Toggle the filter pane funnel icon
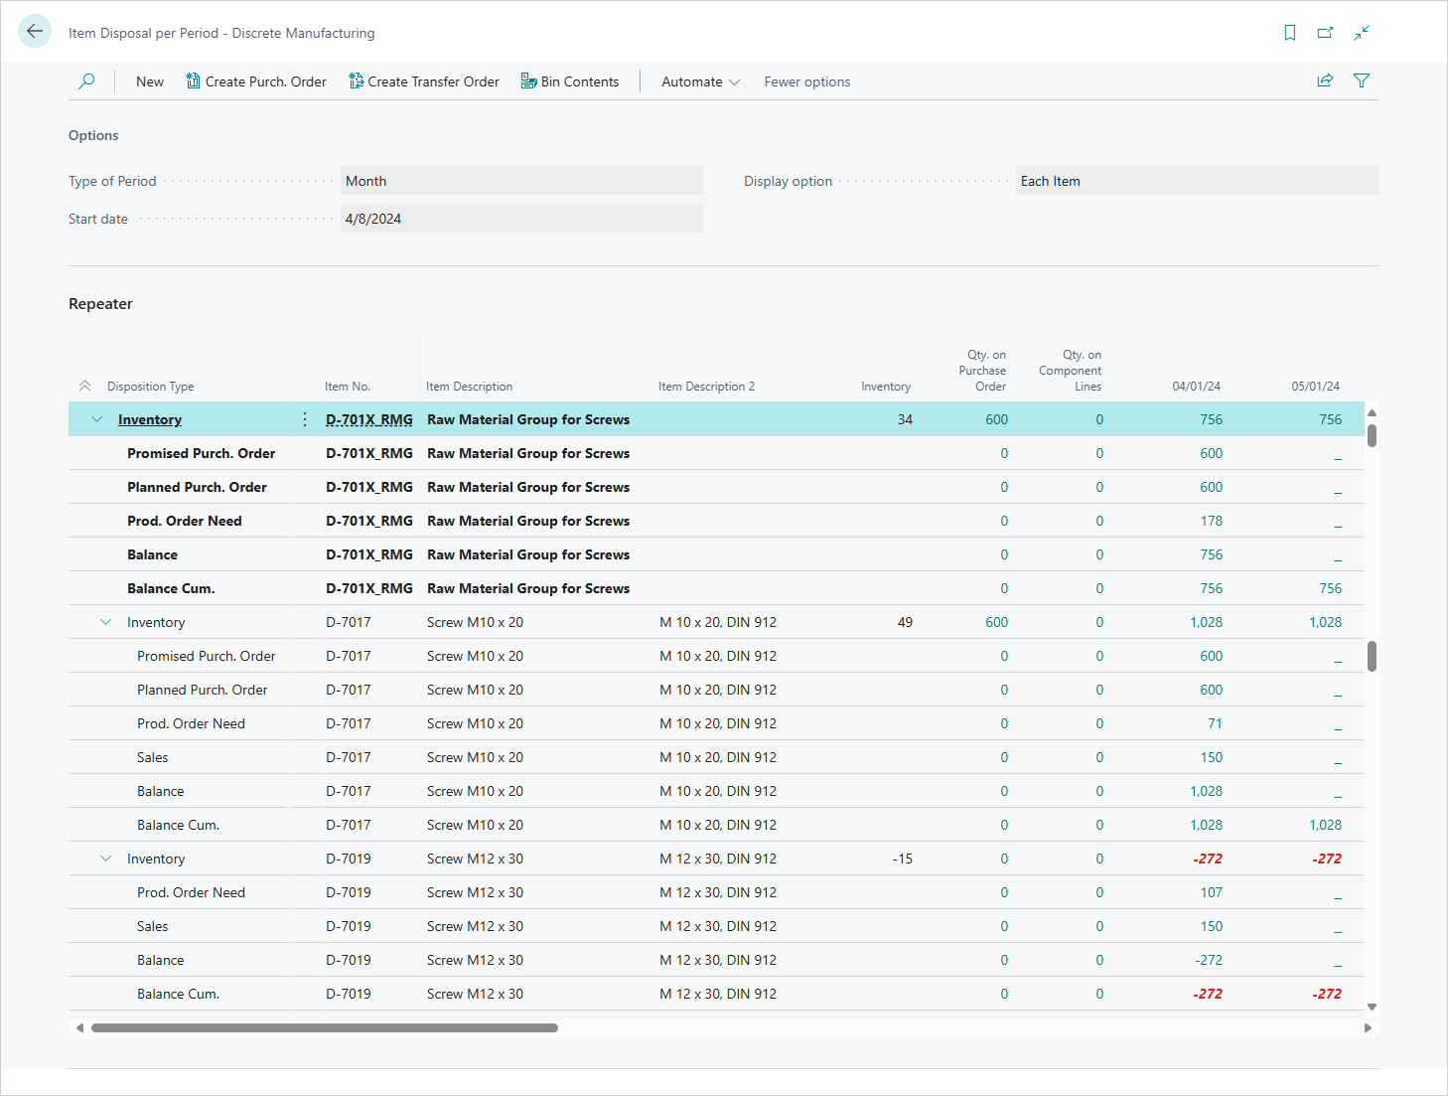The width and height of the screenshot is (1448, 1096). point(1362,81)
